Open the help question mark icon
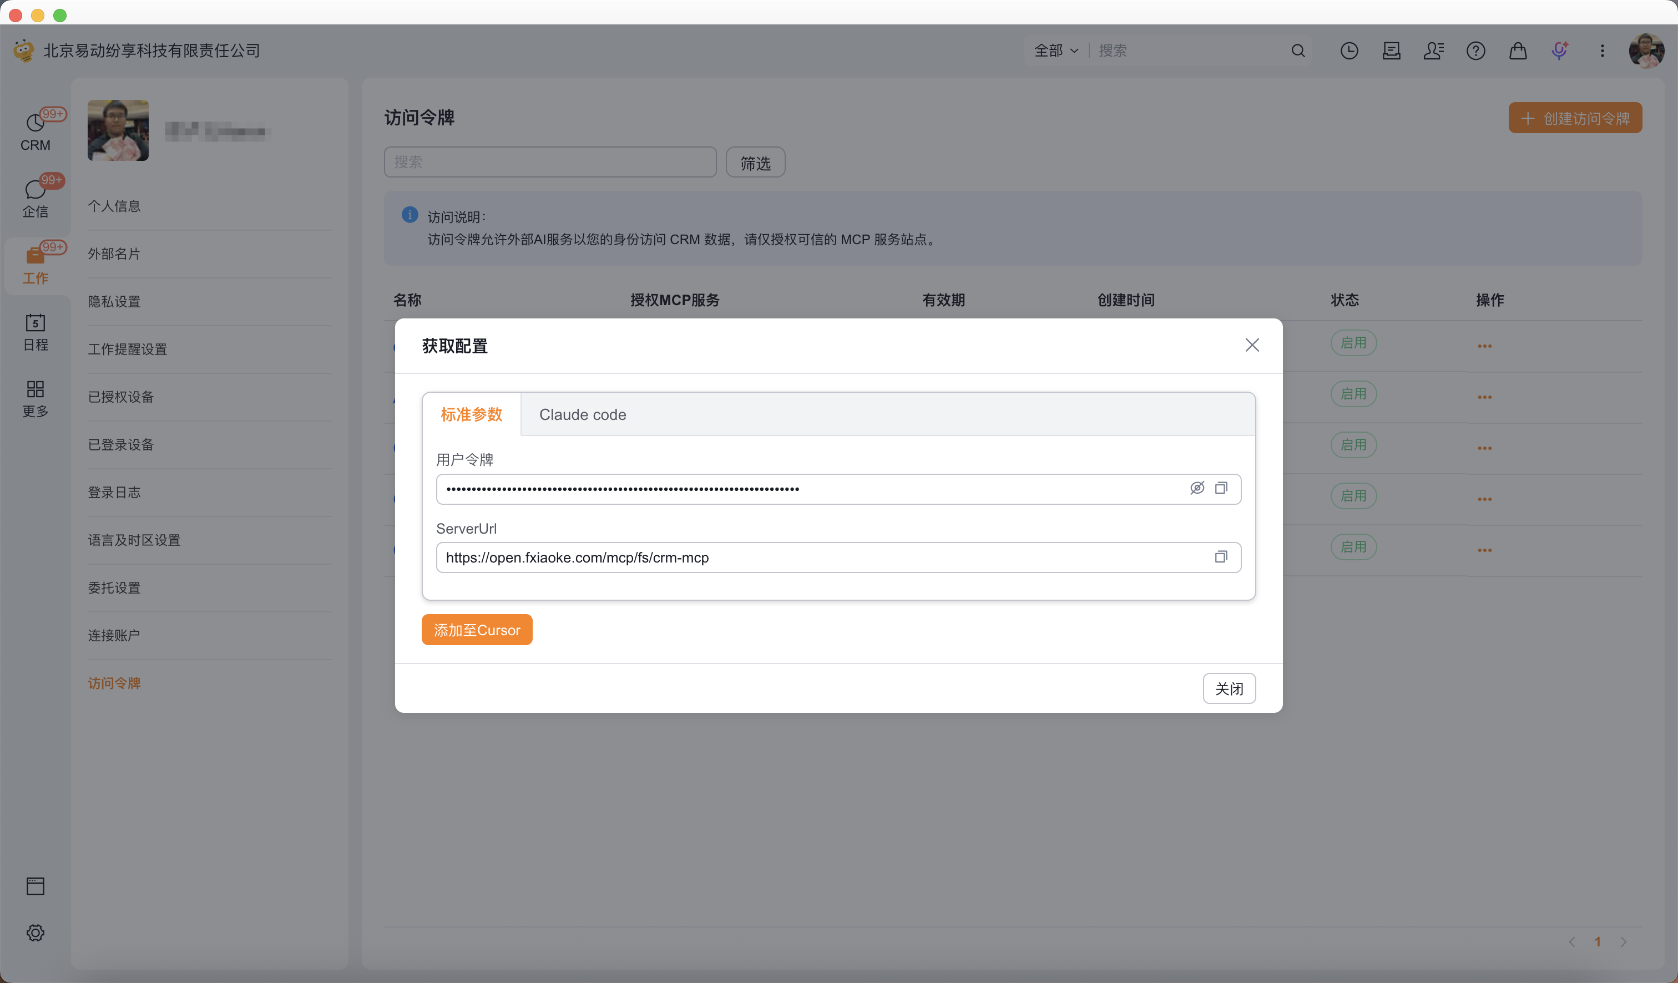 click(1475, 50)
